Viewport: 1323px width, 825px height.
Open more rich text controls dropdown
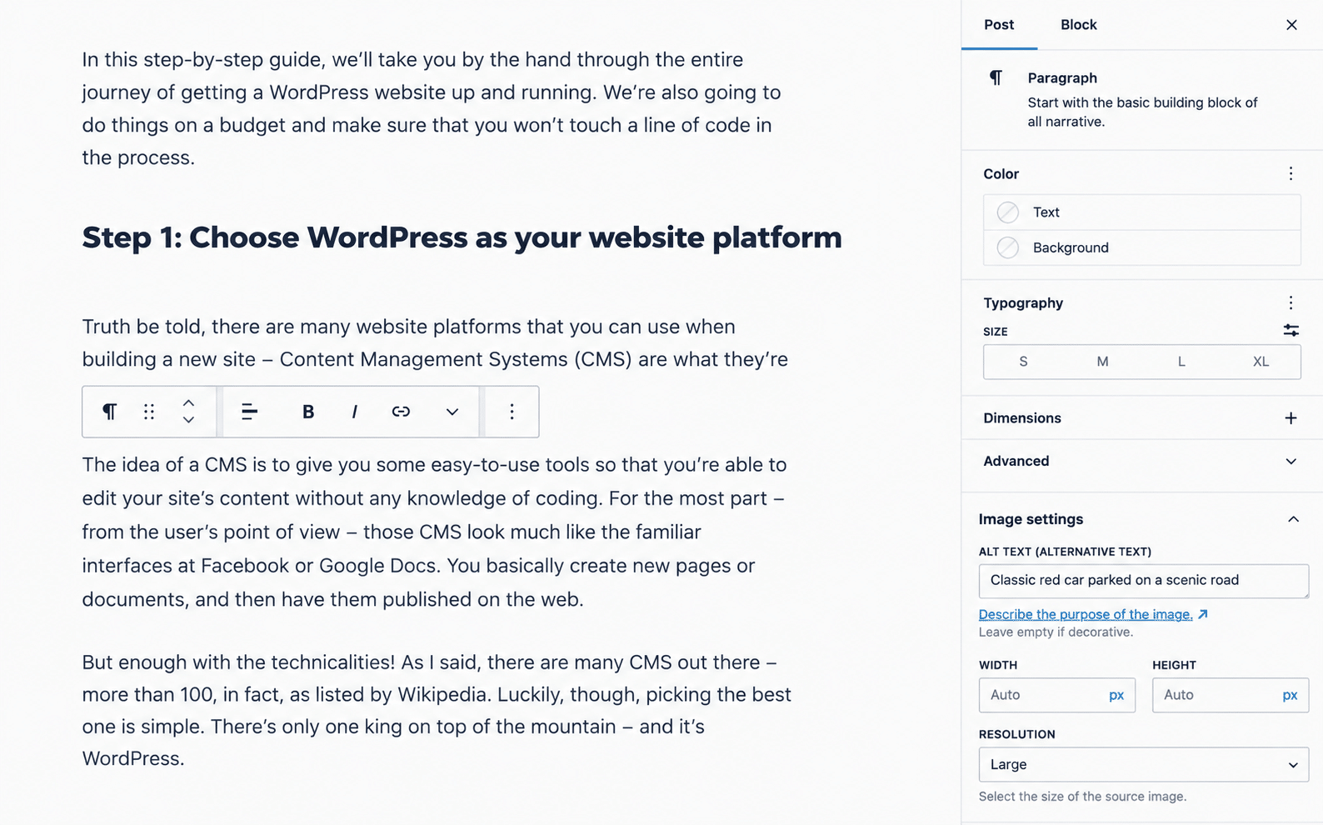pos(452,412)
